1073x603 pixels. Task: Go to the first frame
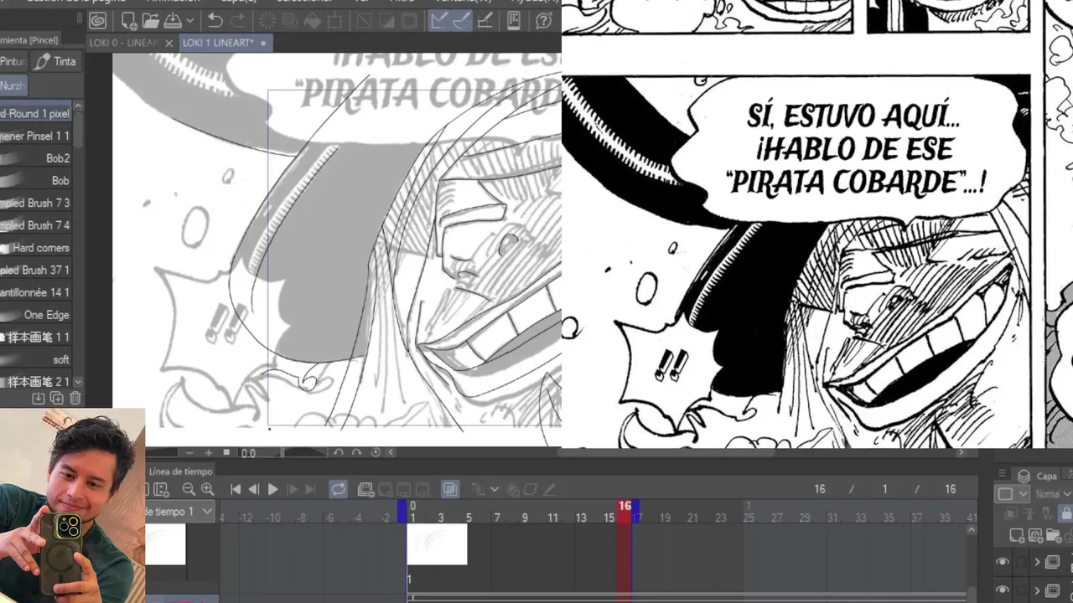click(x=236, y=490)
